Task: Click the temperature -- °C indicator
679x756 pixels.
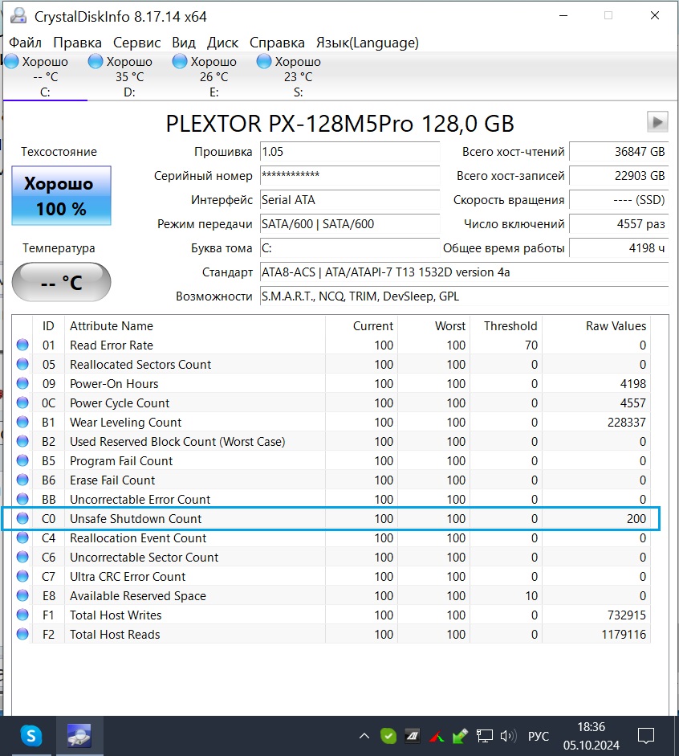Action: (61, 282)
